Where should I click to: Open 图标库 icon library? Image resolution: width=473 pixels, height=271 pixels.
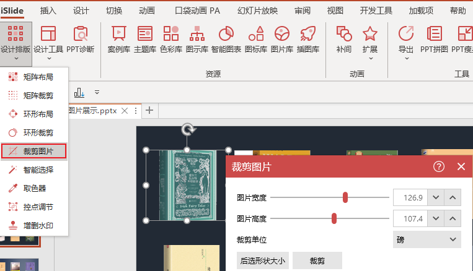click(256, 40)
